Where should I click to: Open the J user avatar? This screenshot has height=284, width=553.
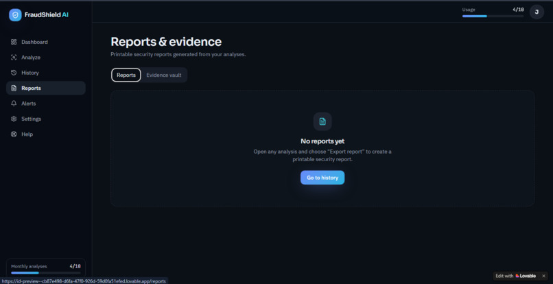[x=537, y=12]
